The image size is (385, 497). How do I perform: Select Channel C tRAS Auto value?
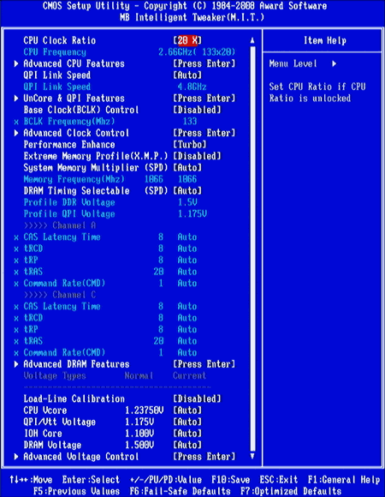coord(187,341)
